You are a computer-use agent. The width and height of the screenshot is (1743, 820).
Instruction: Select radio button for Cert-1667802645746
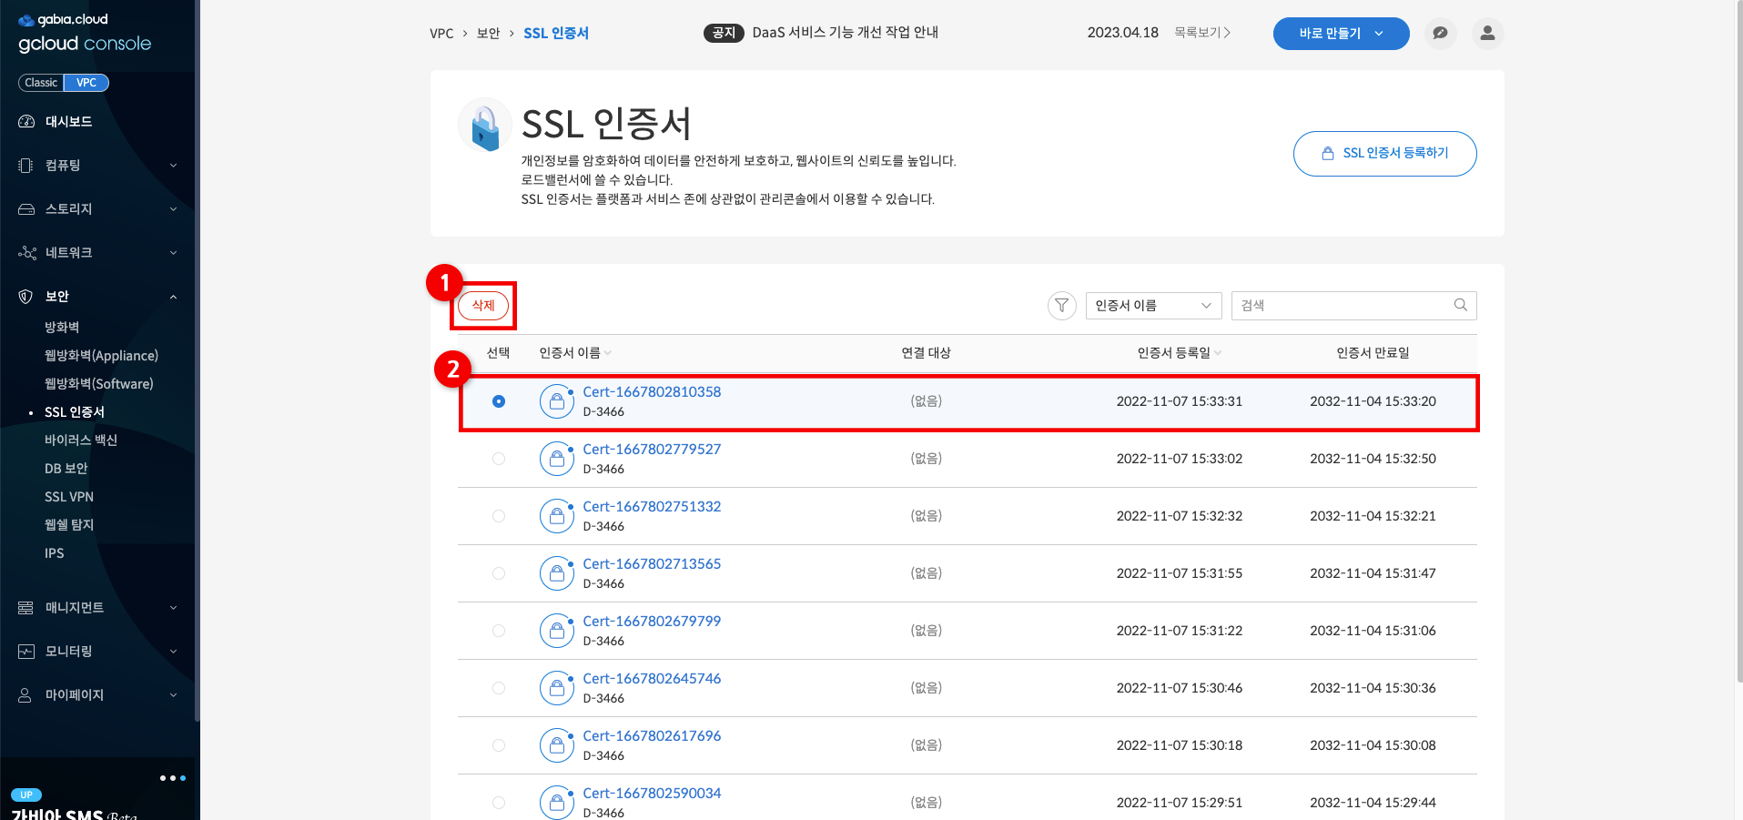499,688
